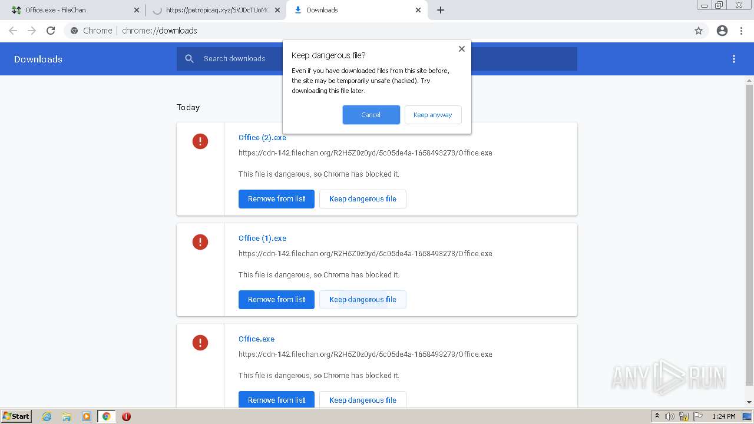Open the Action Center flag icon

(x=698, y=416)
